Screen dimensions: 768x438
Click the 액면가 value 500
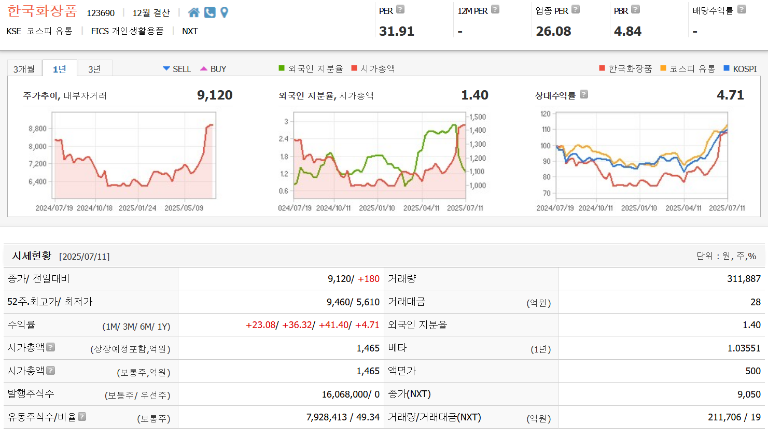click(x=753, y=371)
